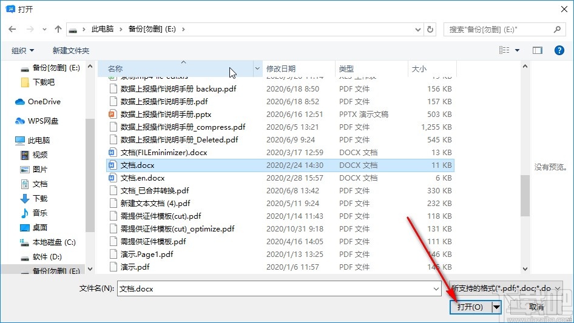Click the file list scroll down arrow
Image resolution: width=574 pixels, height=323 pixels.
click(x=525, y=269)
